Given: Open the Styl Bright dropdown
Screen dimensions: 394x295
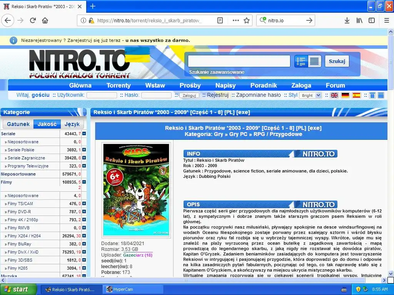Looking at the screenshot, I should [311, 95].
